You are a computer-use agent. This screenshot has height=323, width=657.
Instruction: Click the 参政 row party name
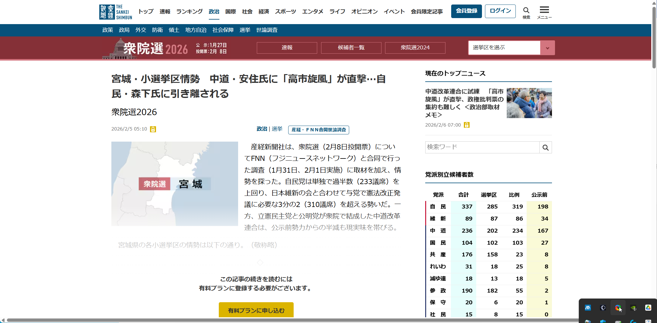(x=438, y=291)
